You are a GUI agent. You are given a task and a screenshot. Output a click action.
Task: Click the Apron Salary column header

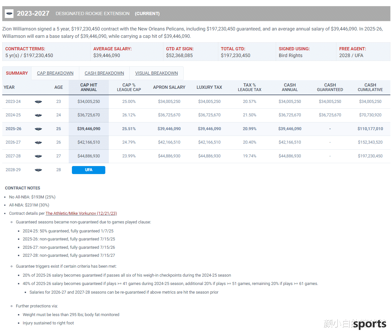169,87
